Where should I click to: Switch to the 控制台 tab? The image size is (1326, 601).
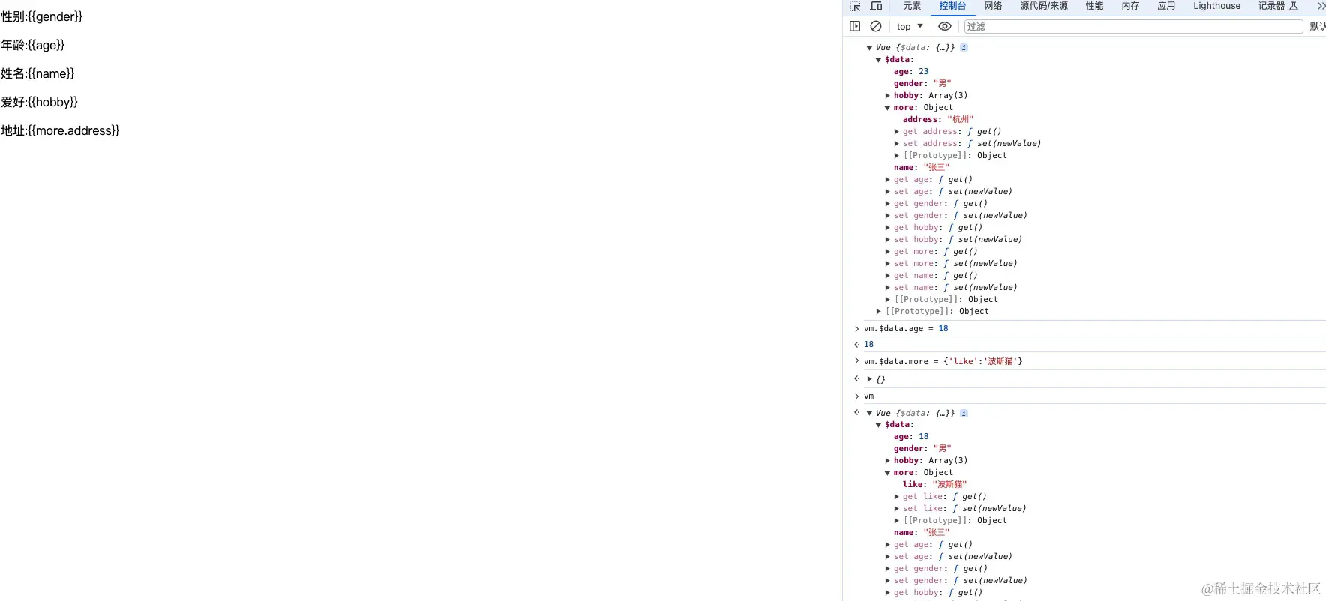tap(952, 6)
